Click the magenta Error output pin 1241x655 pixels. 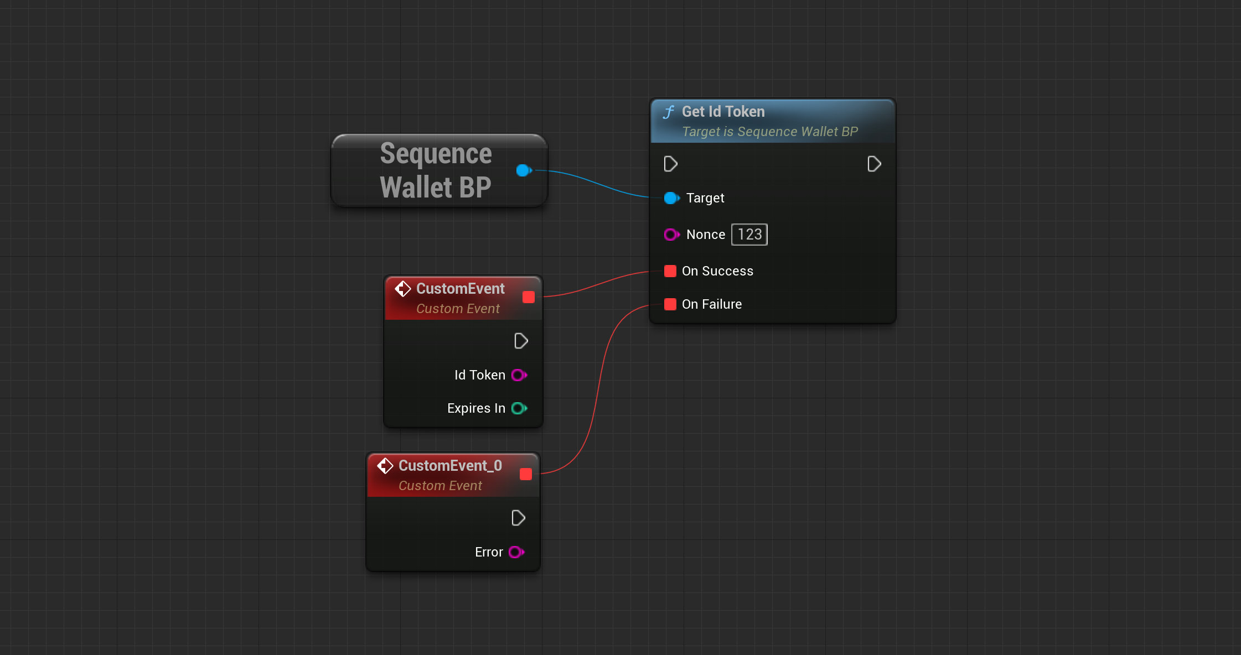(516, 552)
